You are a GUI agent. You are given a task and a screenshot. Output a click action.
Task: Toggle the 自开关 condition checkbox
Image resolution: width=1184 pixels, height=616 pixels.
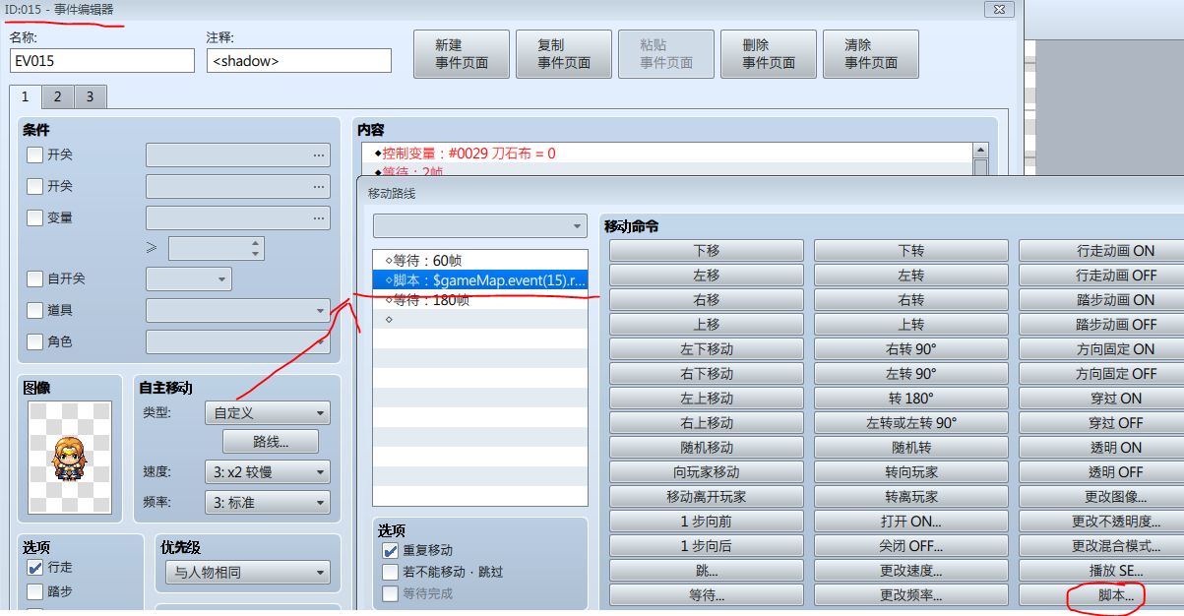(x=34, y=278)
